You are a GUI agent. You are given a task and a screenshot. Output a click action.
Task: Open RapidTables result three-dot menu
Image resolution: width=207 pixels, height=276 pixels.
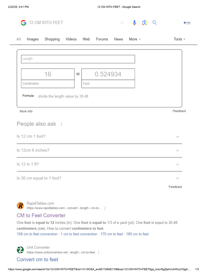point(105,208)
